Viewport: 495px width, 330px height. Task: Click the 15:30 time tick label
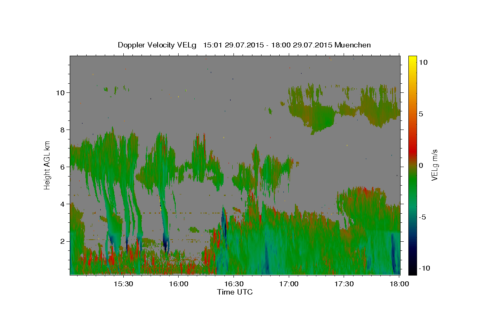(123, 284)
